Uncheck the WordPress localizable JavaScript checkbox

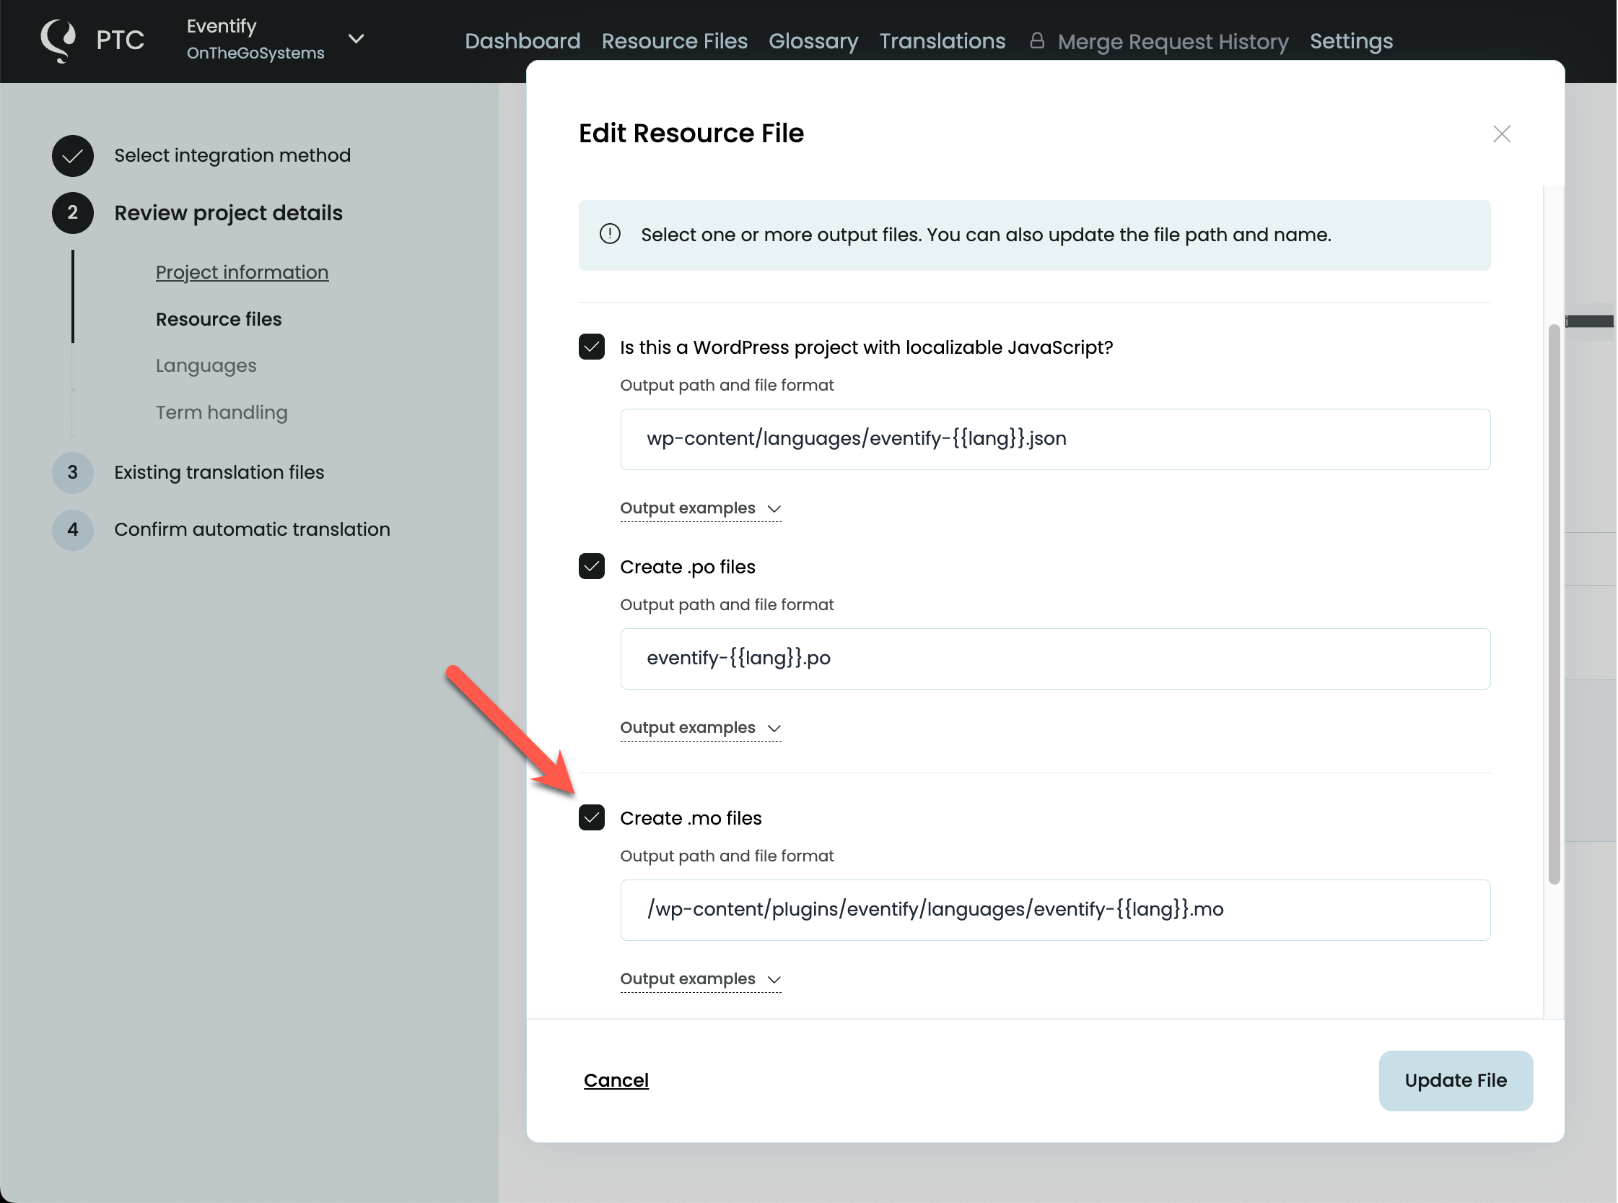click(592, 347)
